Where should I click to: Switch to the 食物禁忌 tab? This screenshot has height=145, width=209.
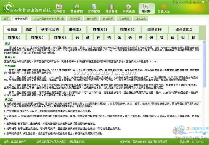pyautogui.click(x=75, y=19)
